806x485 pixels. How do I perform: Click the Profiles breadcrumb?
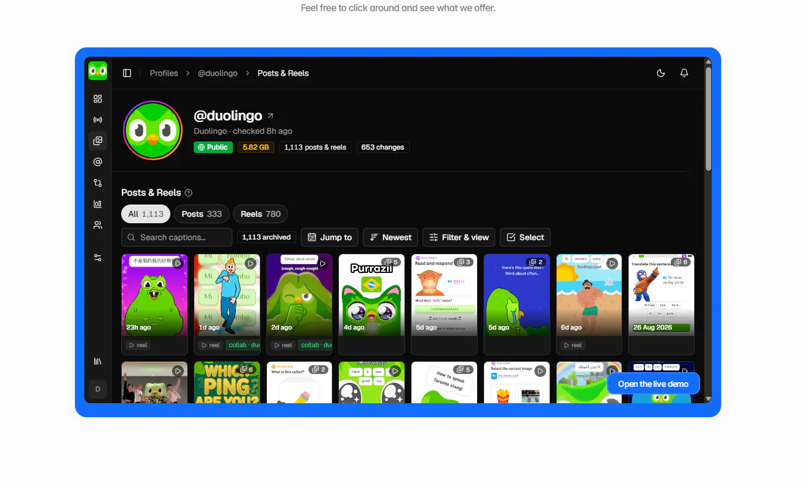[x=164, y=73]
